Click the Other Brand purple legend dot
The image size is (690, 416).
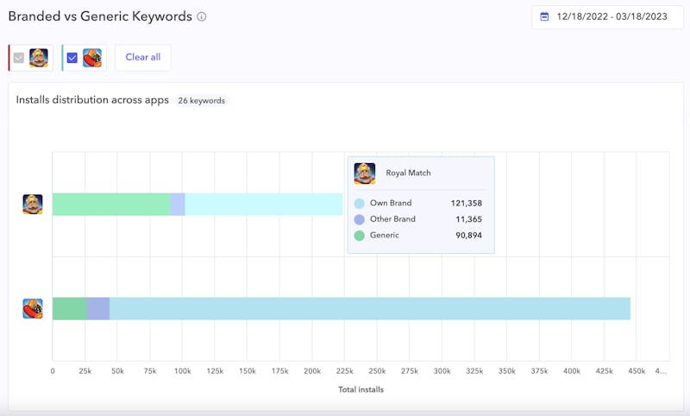[359, 219]
